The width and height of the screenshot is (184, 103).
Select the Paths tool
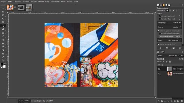3,50
